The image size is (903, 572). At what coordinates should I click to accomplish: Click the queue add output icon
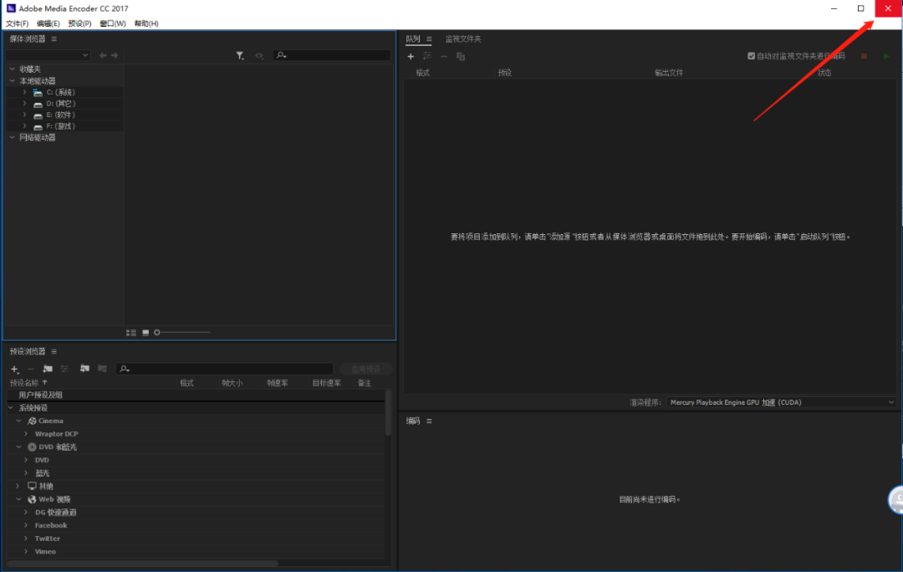coord(427,57)
